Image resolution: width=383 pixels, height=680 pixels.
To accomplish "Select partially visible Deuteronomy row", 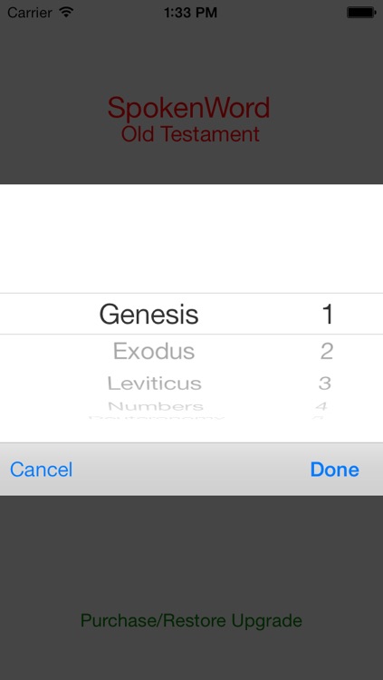I will pos(157,418).
